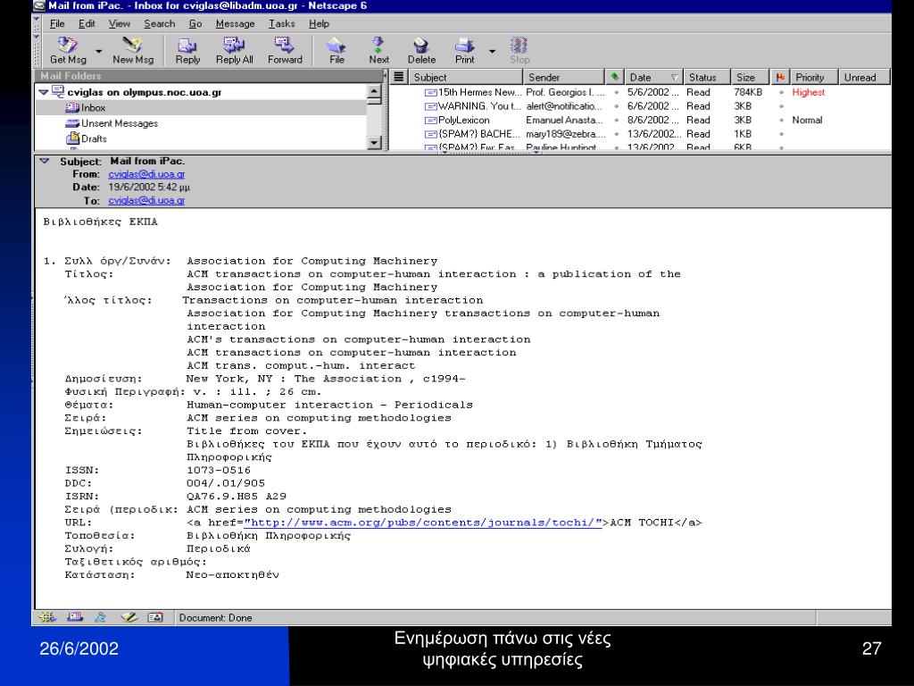Click the folder pane scroll up arrow
Screen dimensions: 914x686
click(x=374, y=91)
